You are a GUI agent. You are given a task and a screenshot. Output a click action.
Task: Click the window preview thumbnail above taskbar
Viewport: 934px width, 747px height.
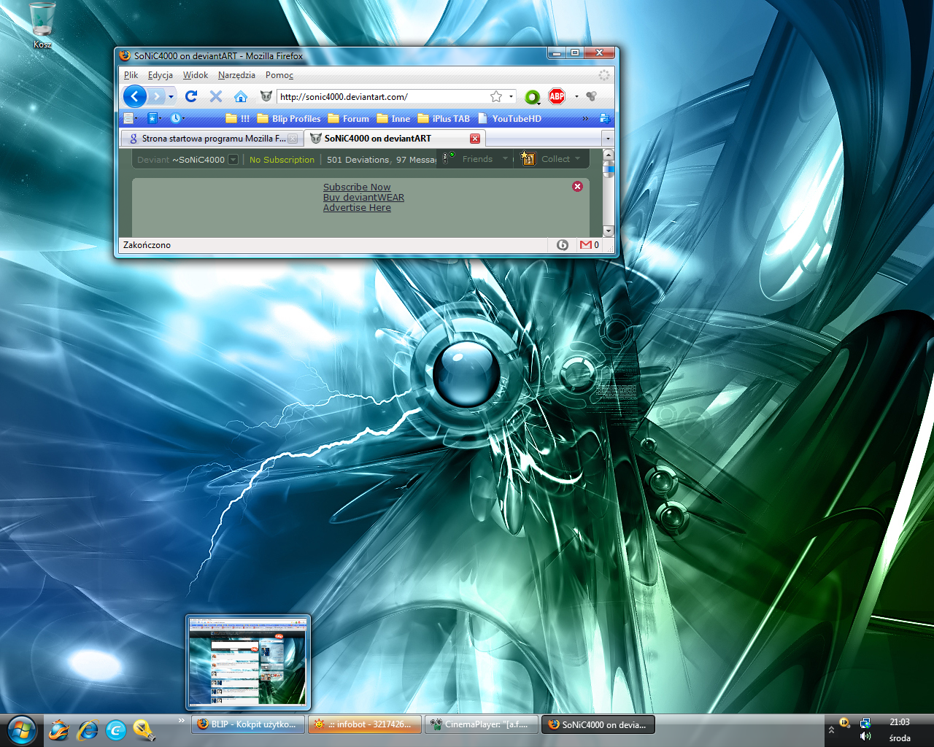[249, 662]
